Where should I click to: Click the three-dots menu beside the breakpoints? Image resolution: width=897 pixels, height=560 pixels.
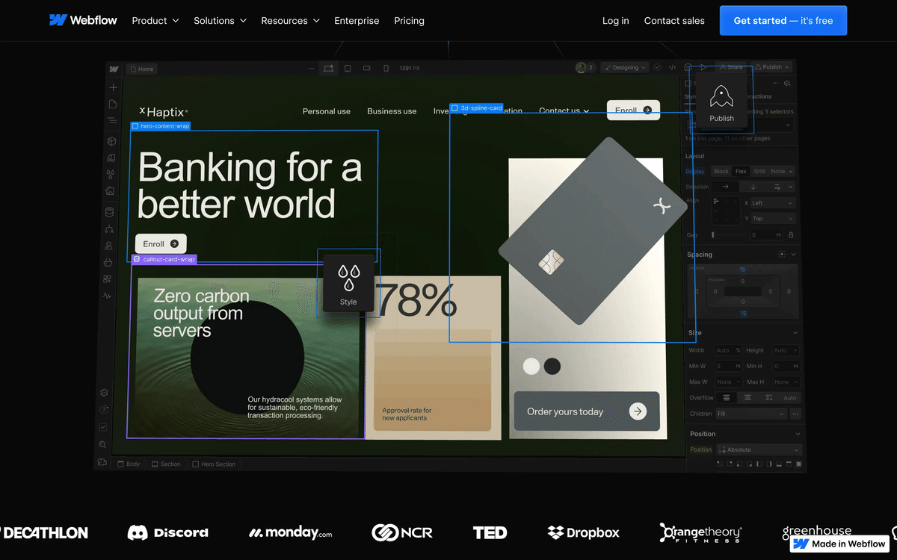coord(312,68)
